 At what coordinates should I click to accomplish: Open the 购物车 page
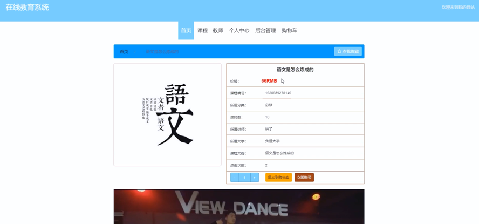(x=289, y=31)
